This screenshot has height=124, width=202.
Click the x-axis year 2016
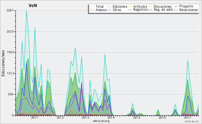pos(162,118)
